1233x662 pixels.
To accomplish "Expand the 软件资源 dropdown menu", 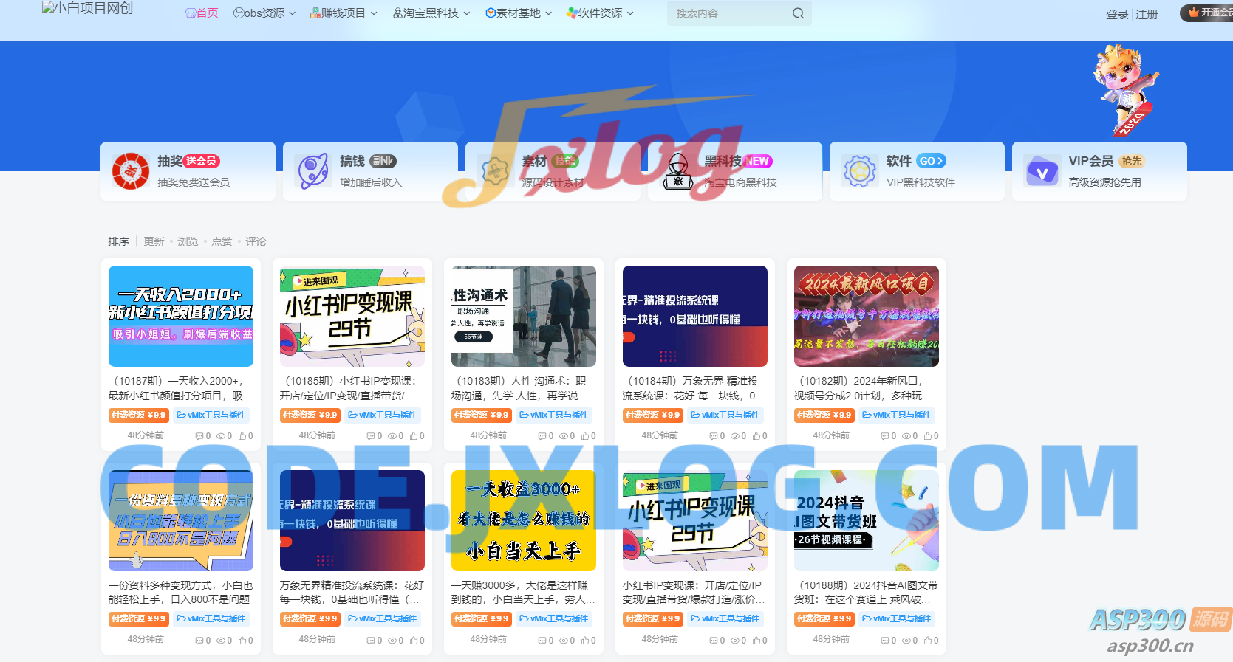I will 600,13.
